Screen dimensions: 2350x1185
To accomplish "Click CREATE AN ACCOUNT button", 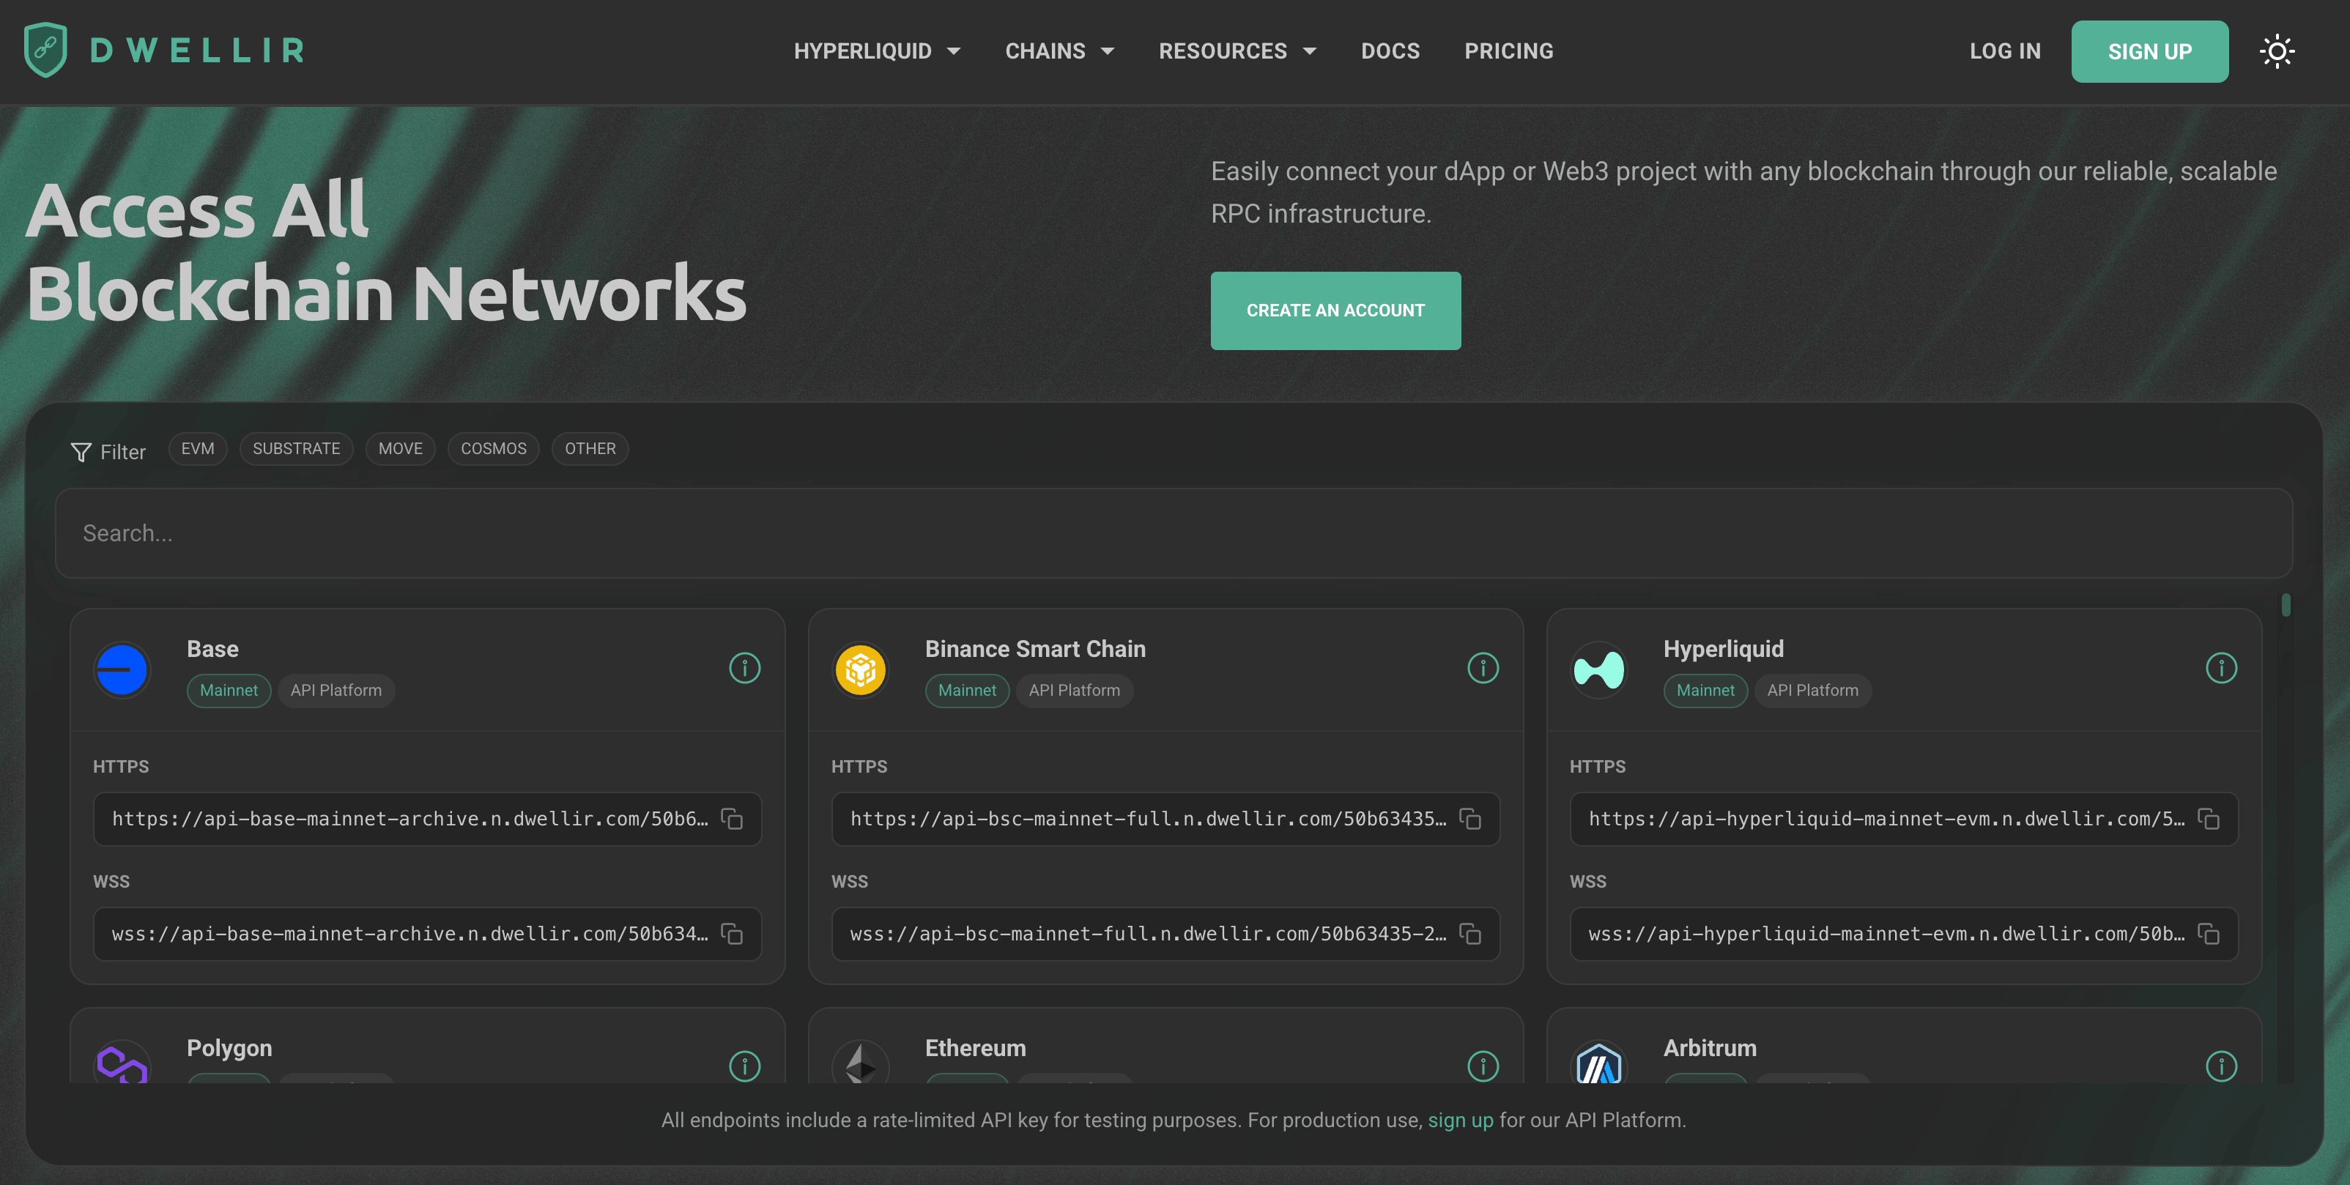I will coord(1335,310).
